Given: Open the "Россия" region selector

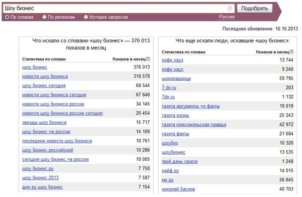Looking at the screenshot, I should click(226, 17).
